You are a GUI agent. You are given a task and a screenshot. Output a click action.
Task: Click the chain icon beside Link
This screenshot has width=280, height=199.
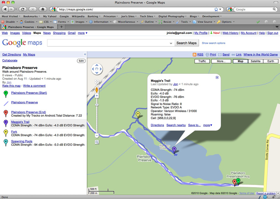233,55
